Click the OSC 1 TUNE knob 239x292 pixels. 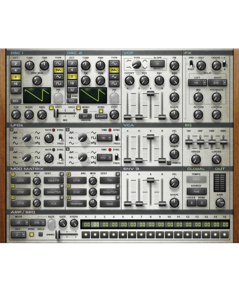point(29,65)
